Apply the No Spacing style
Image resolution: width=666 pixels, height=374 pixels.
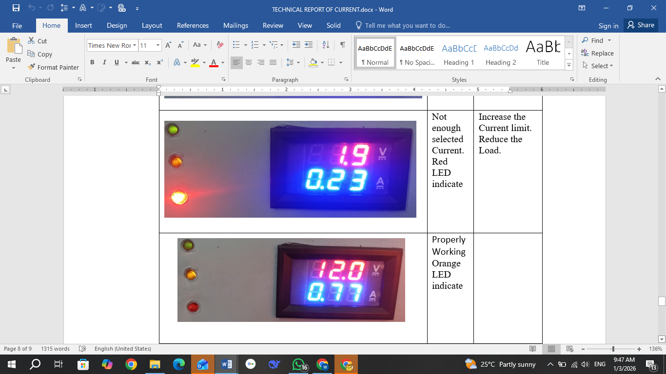tap(417, 53)
